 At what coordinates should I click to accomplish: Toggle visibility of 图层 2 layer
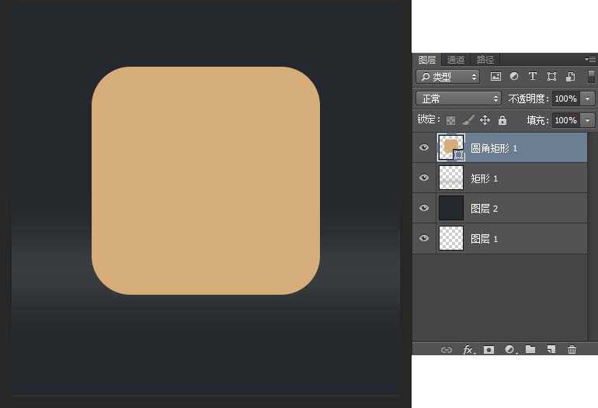point(424,208)
